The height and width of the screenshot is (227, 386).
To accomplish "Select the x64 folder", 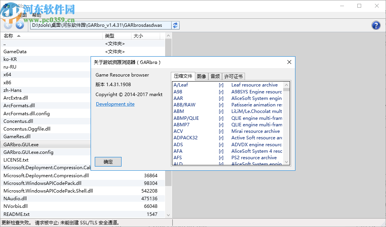I will pyautogui.click(x=46, y=74).
